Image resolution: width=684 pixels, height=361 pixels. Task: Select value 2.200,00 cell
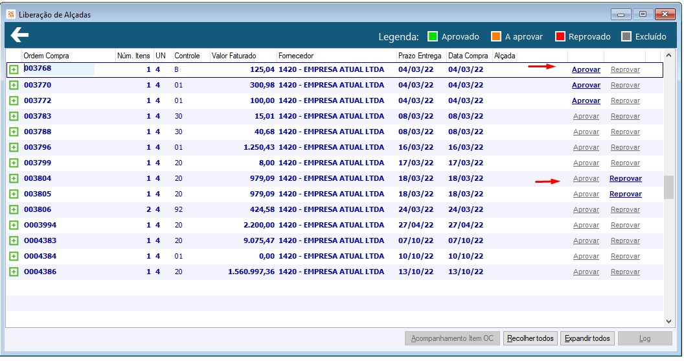click(x=260, y=226)
